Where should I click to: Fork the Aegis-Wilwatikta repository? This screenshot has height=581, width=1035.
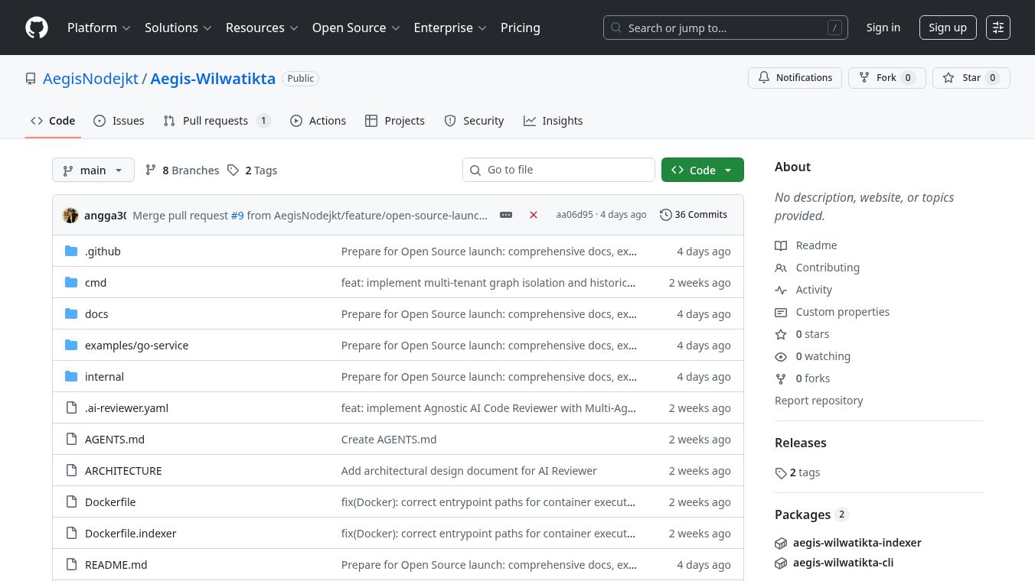[x=886, y=78]
